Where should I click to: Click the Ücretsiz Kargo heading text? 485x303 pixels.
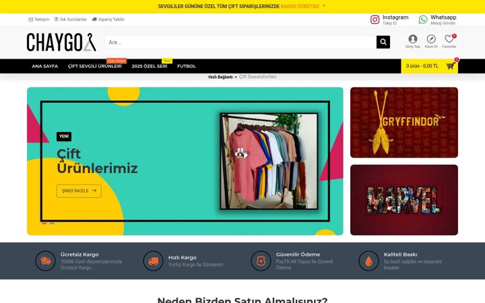point(79,255)
